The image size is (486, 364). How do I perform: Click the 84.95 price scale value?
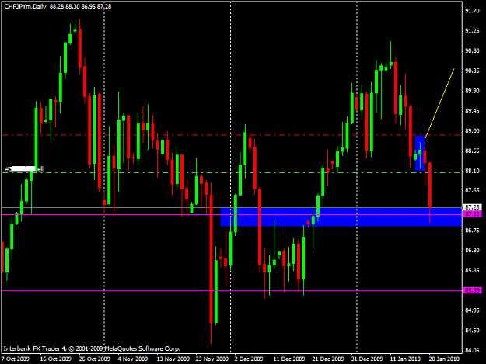point(472,310)
